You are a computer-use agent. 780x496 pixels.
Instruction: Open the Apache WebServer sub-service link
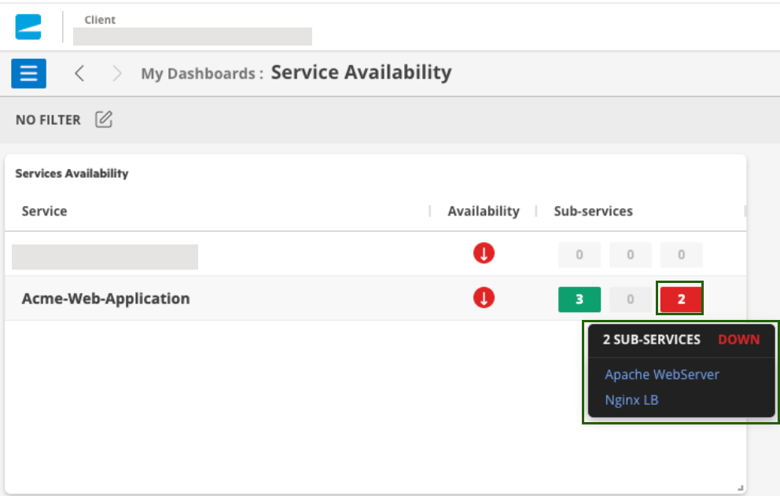661,375
